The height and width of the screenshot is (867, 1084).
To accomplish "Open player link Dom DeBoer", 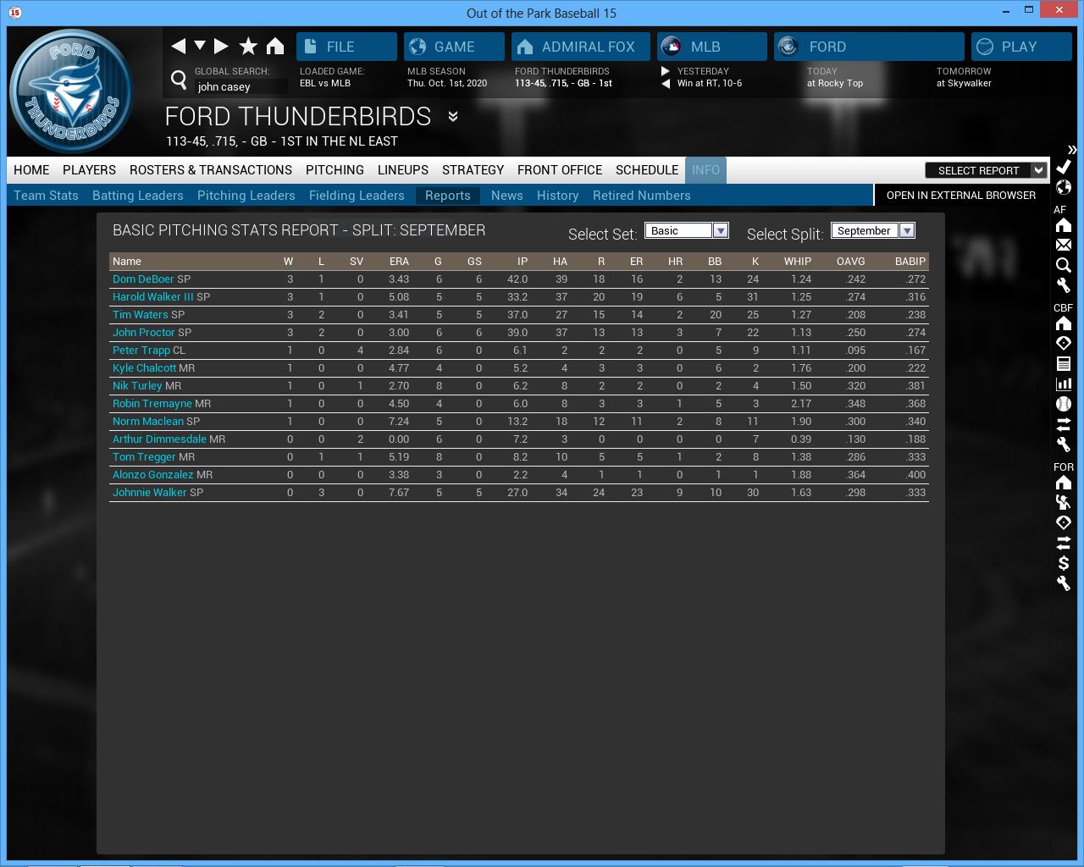I will (143, 279).
